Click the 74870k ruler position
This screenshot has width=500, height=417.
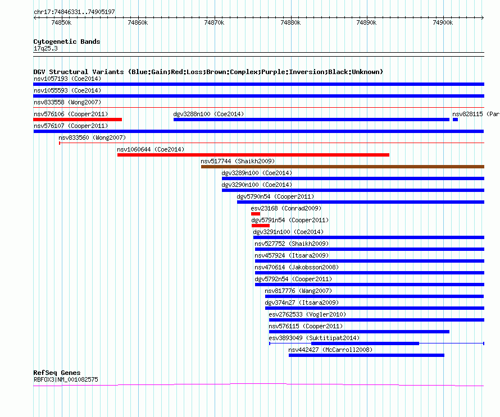[214, 22]
